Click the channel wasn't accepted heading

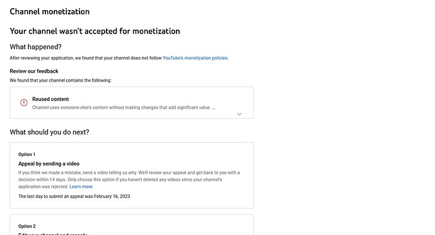click(x=95, y=31)
